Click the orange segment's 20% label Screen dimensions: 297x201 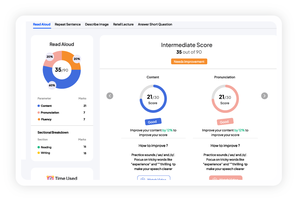coord(77,59)
